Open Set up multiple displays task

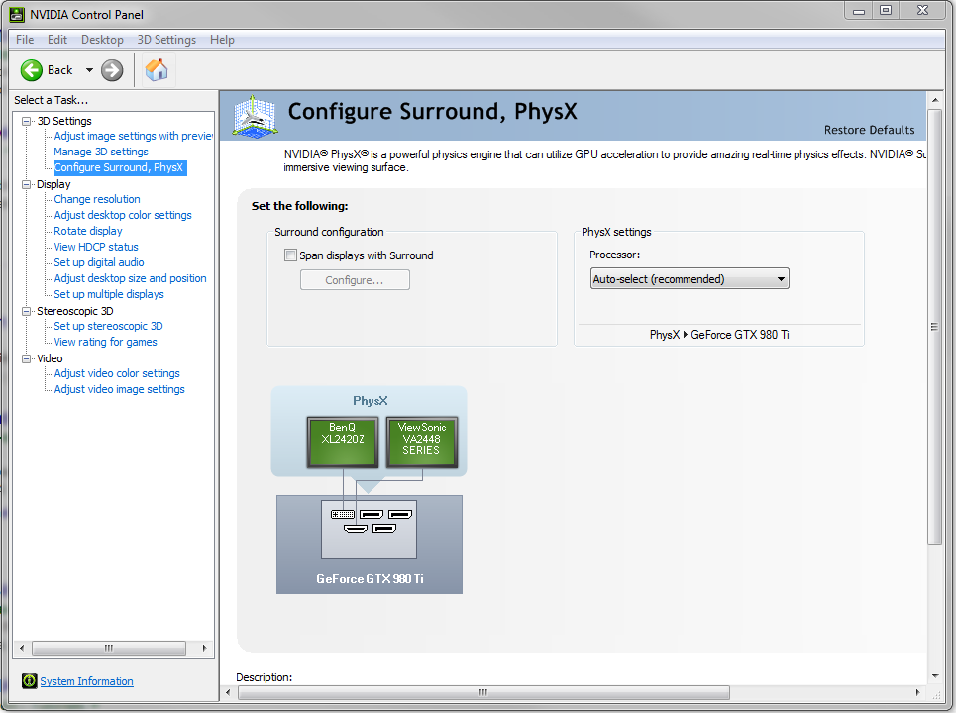coord(109,294)
